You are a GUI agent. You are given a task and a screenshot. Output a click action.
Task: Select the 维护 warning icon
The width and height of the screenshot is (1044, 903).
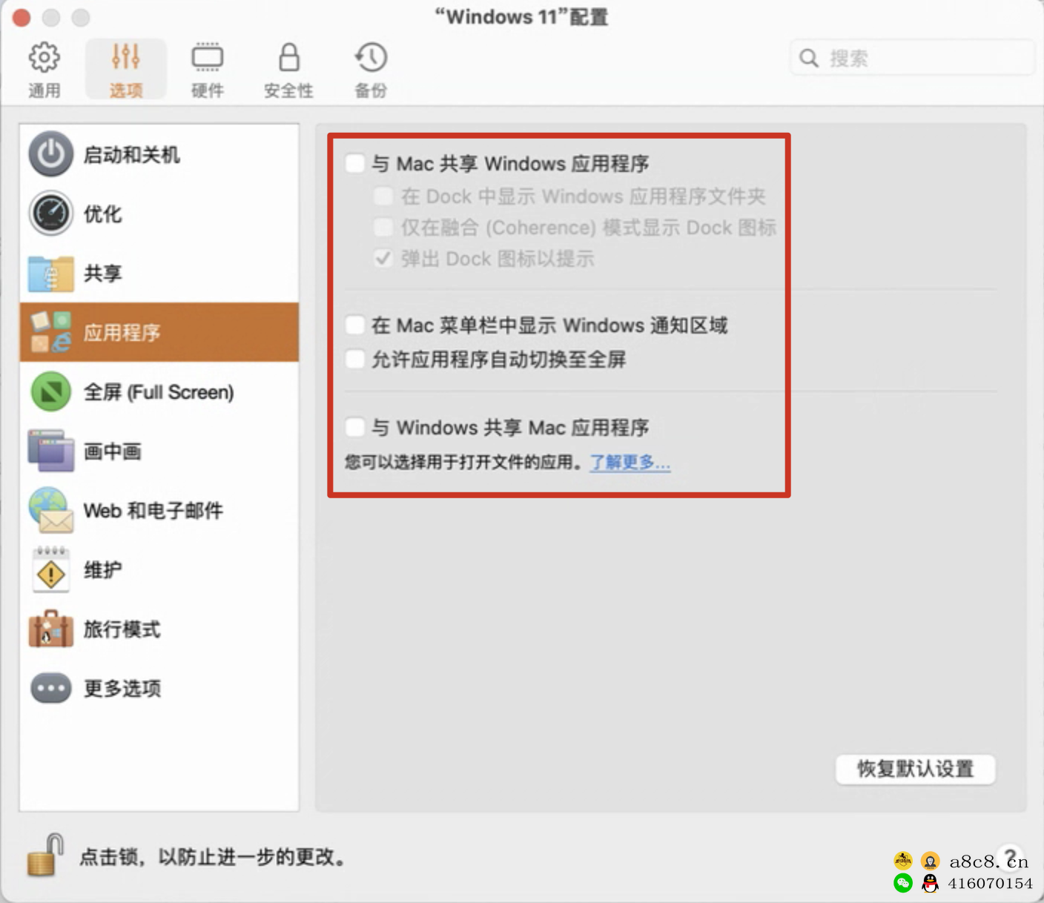point(50,569)
